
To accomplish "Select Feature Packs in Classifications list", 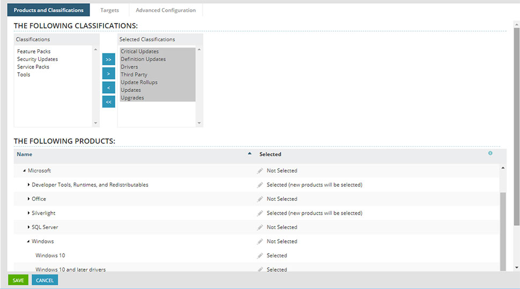I will (34, 51).
